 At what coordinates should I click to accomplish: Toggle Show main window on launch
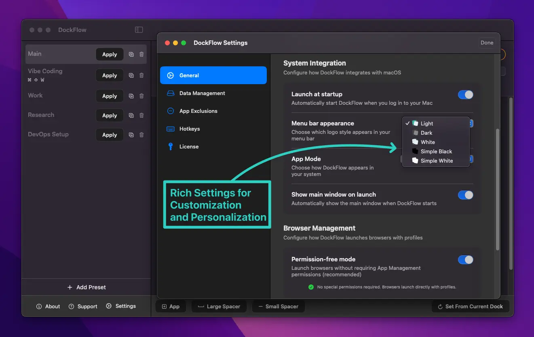click(x=465, y=195)
